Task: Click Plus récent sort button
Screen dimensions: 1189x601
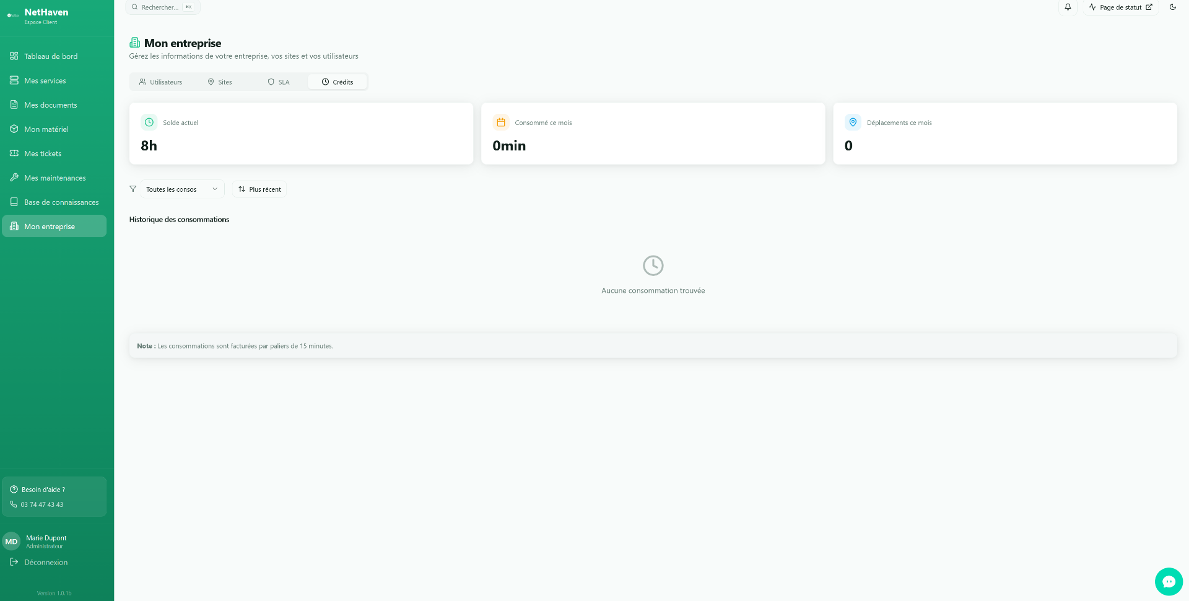Action: (x=259, y=189)
